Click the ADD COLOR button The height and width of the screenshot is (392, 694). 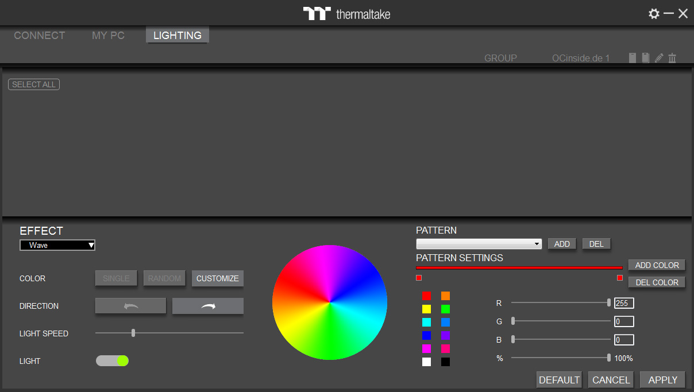657,265
